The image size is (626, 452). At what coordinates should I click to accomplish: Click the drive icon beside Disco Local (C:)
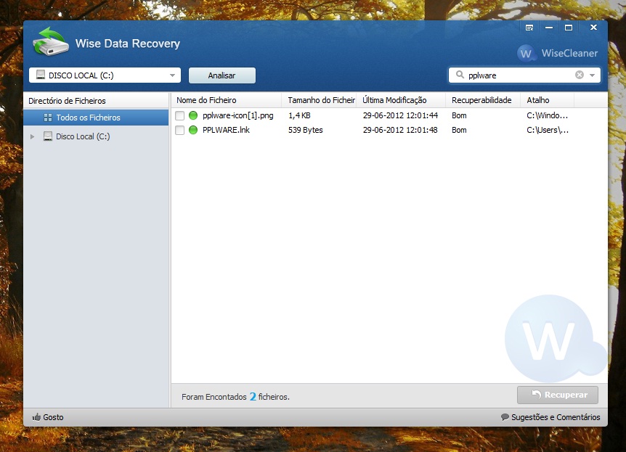(48, 136)
